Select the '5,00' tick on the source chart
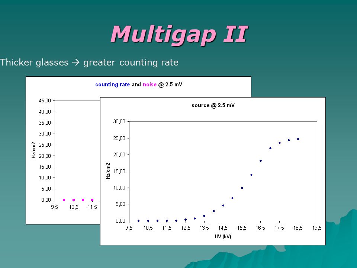Screen dimensions: 357x268 pyautogui.click(x=120, y=204)
